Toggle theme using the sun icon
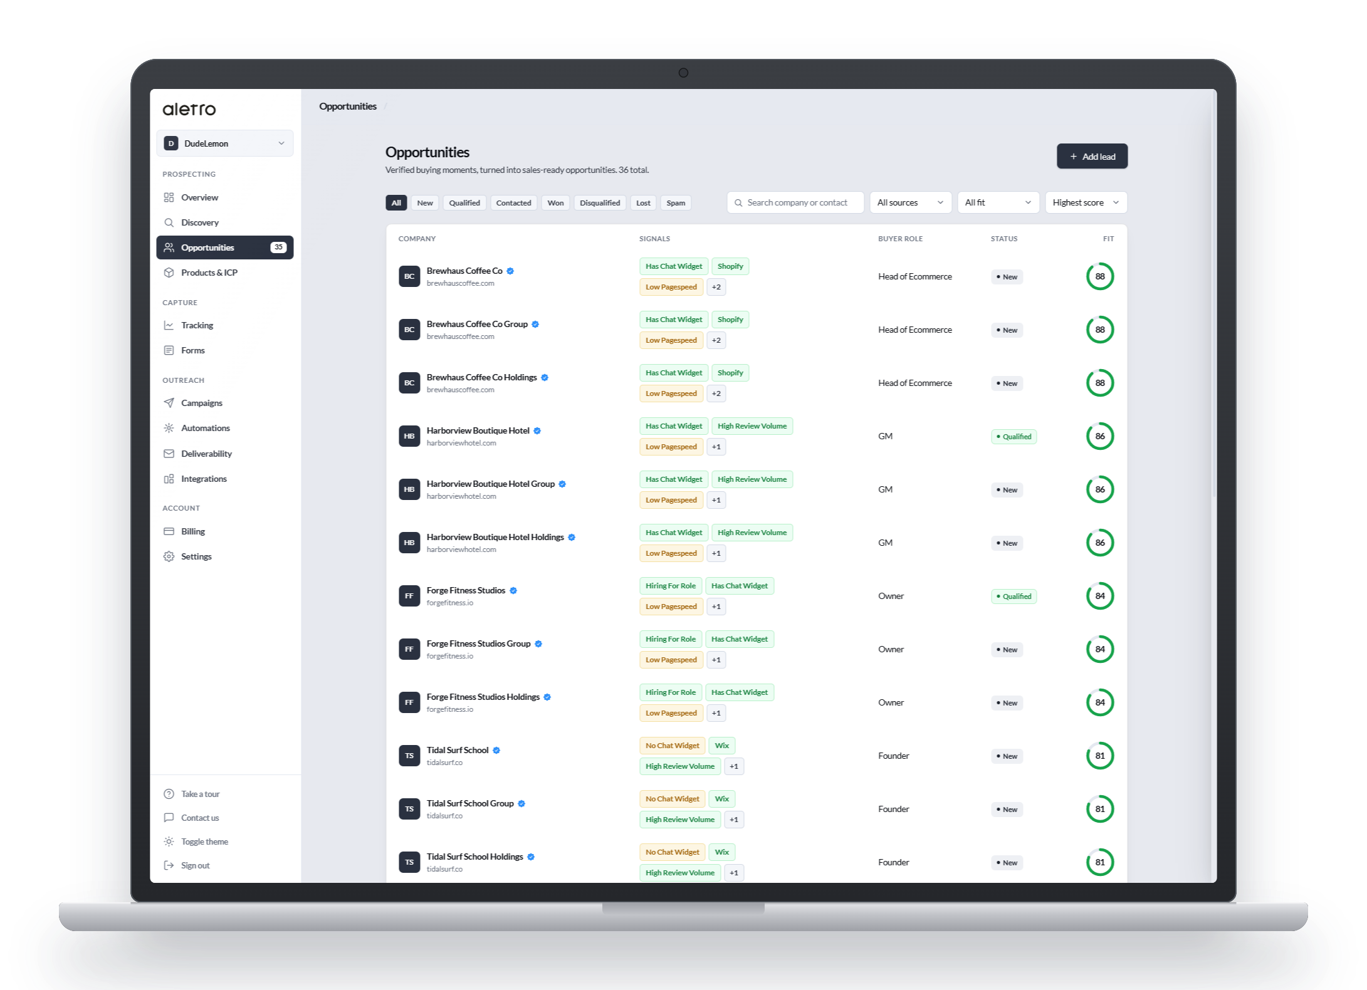Image resolution: width=1367 pixels, height=990 pixels. (x=169, y=841)
